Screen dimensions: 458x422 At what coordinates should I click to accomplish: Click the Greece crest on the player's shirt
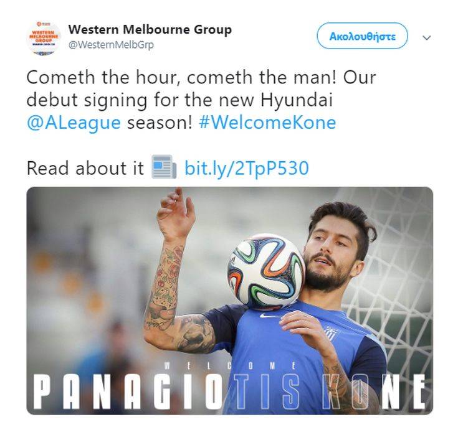pyautogui.click(x=332, y=334)
